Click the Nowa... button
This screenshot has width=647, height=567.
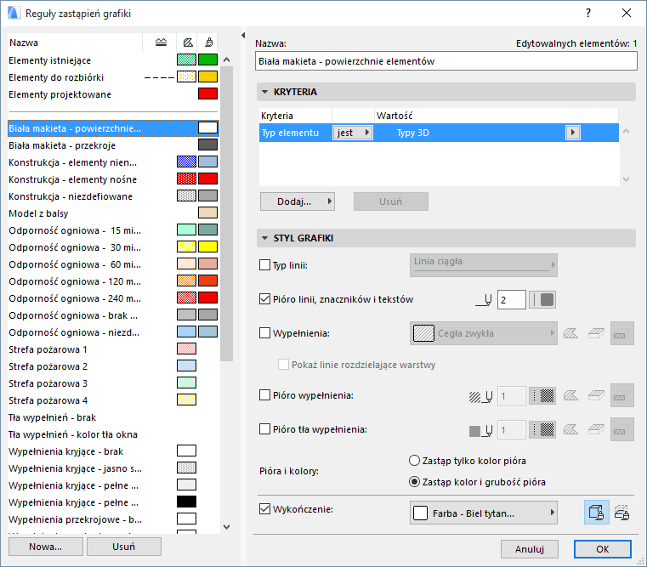45,547
